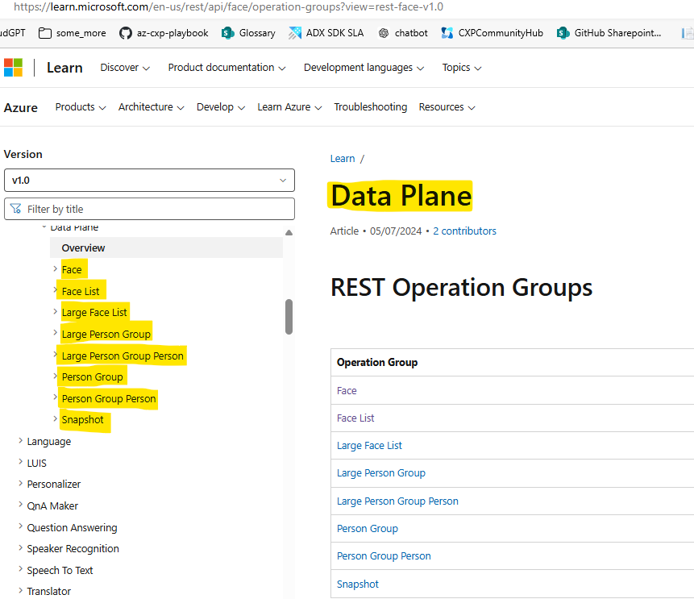Click the Microsoft logo
Viewport: 694px width, 599px height.
pyautogui.click(x=13, y=68)
